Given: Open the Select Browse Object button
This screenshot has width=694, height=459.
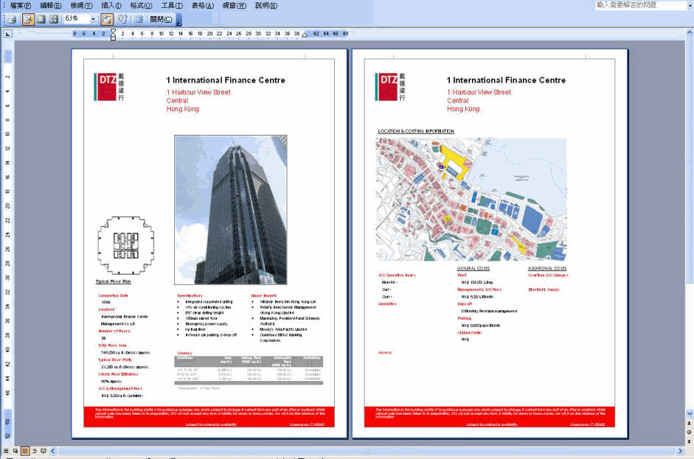Looking at the screenshot, I should pos(690,432).
